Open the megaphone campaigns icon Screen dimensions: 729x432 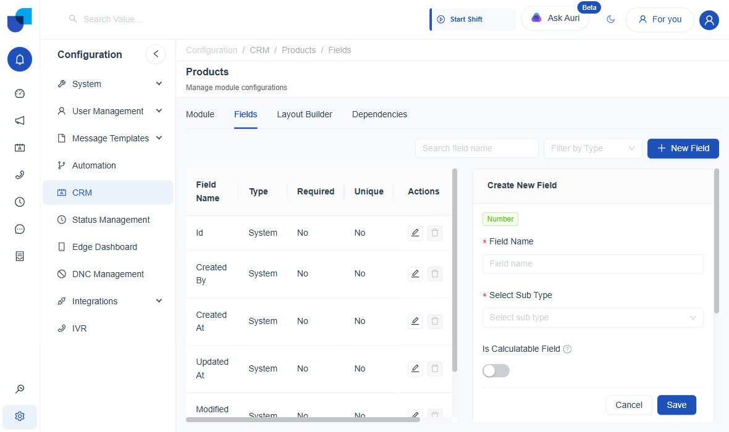point(20,121)
